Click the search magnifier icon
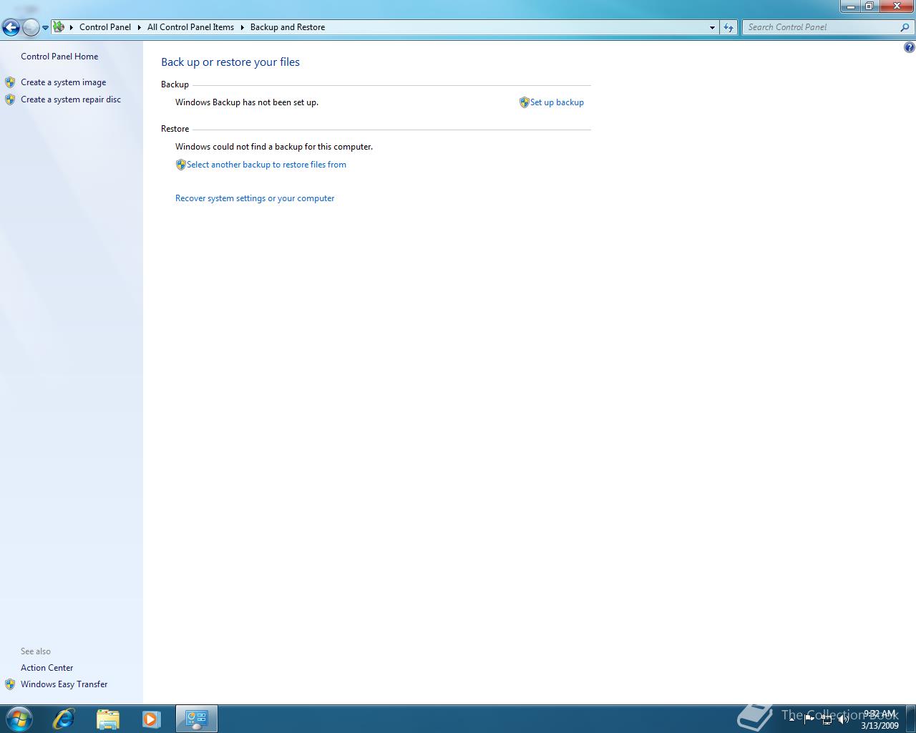Viewport: 916px width, 733px height. coord(905,27)
